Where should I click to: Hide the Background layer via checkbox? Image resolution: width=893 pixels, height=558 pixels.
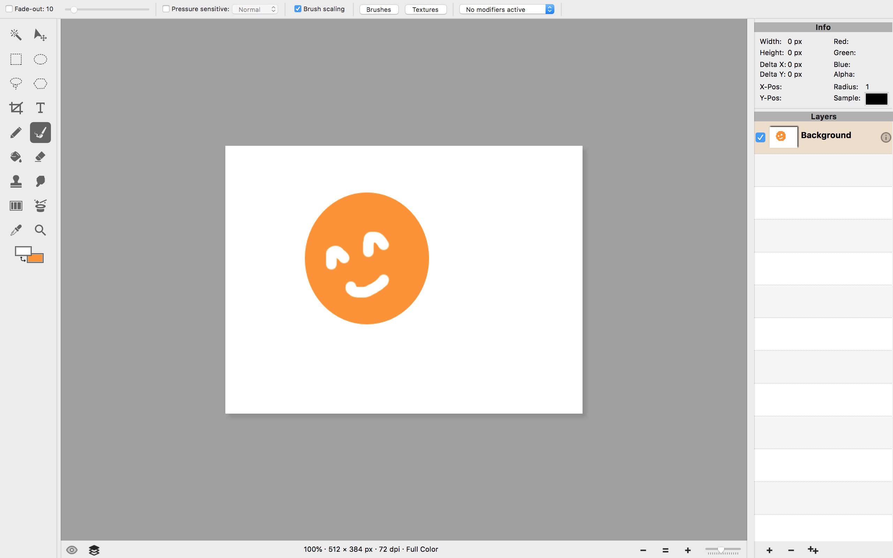[x=760, y=137]
